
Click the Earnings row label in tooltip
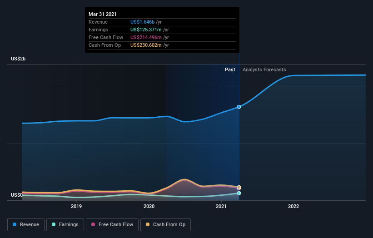click(x=98, y=30)
